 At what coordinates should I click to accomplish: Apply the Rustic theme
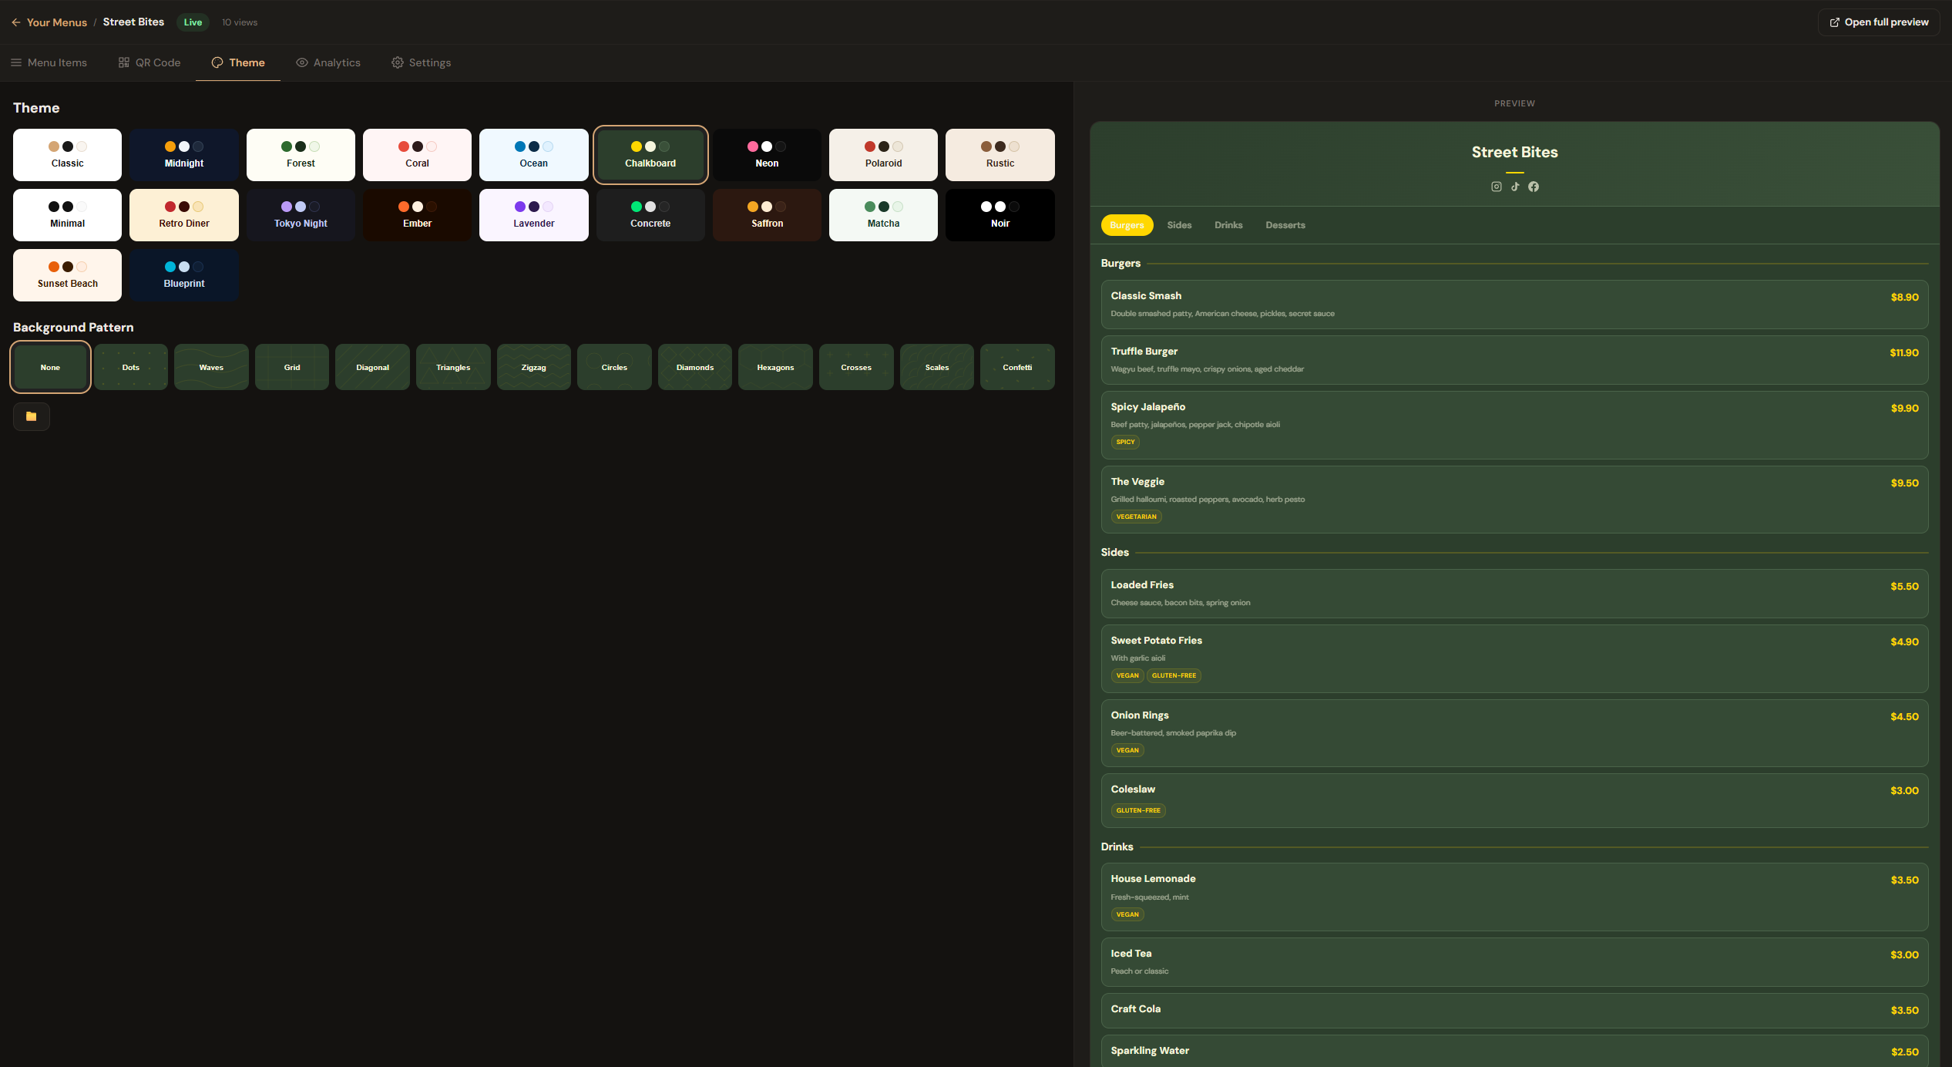click(x=1000, y=155)
